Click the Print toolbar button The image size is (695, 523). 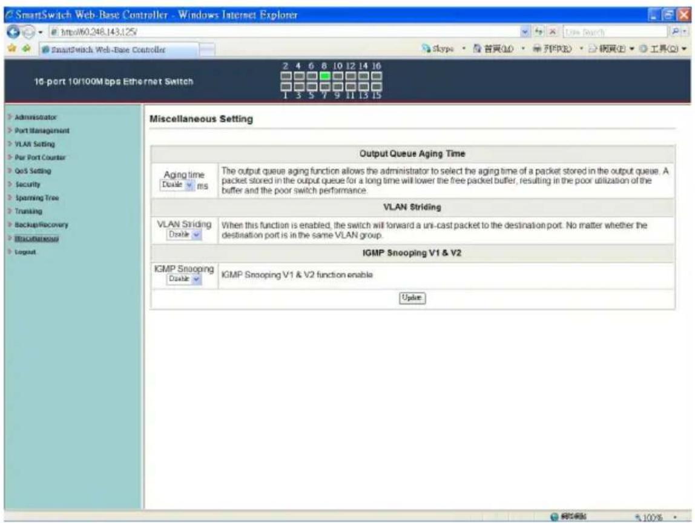click(552, 49)
